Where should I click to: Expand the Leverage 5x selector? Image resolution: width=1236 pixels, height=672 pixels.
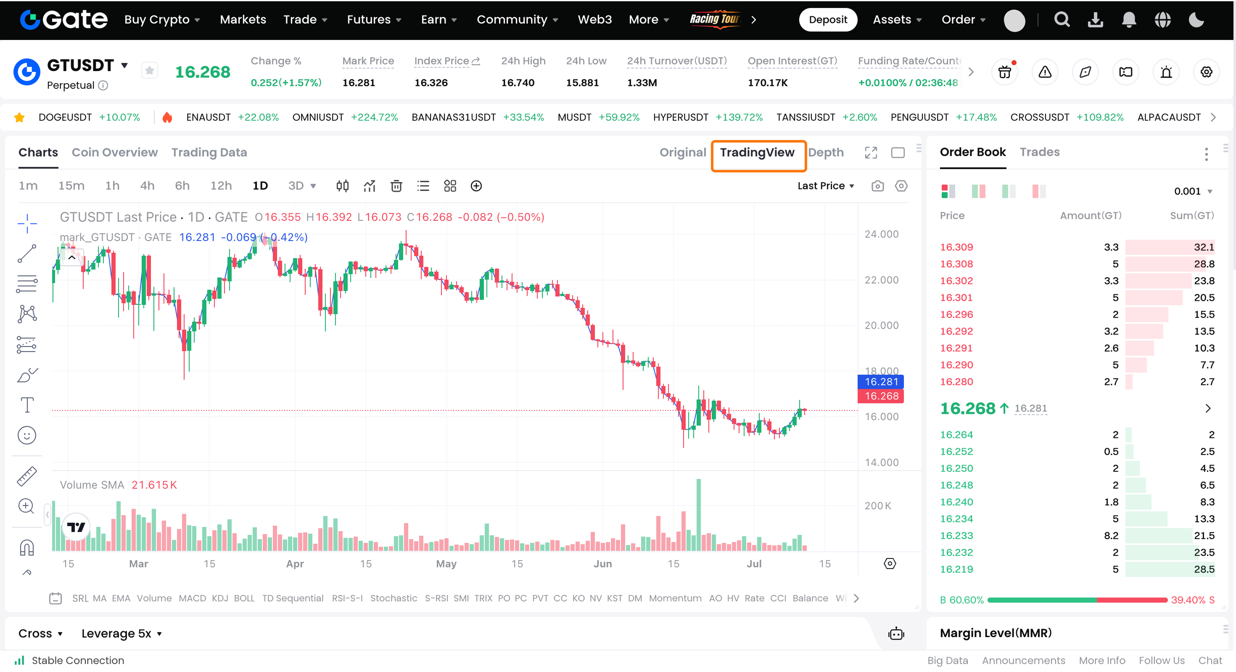tap(121, 633)
